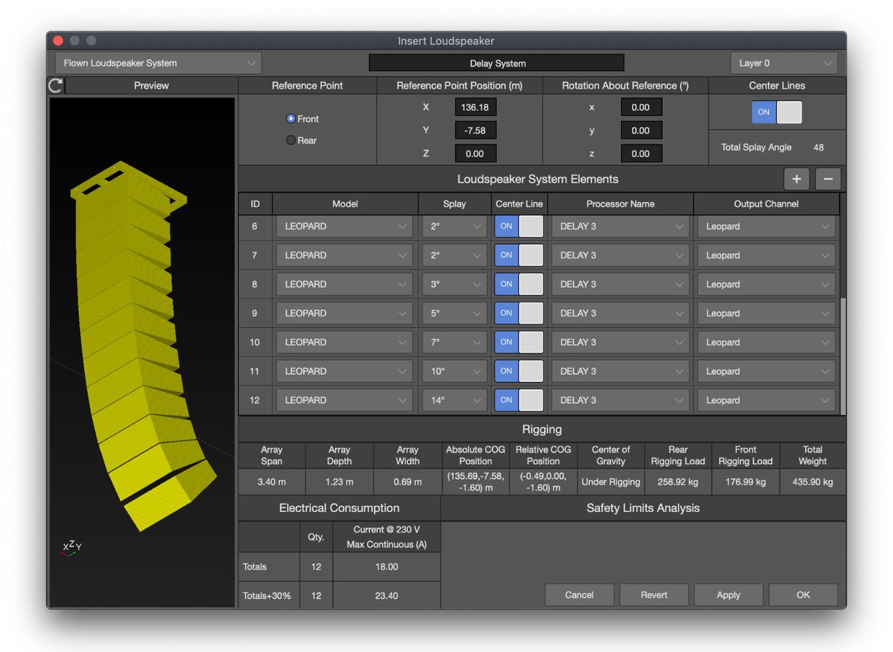Open the DELAY 3 Processor Name dropdown for element 7
Screen dimensions: 893x652
click(620, 255)
